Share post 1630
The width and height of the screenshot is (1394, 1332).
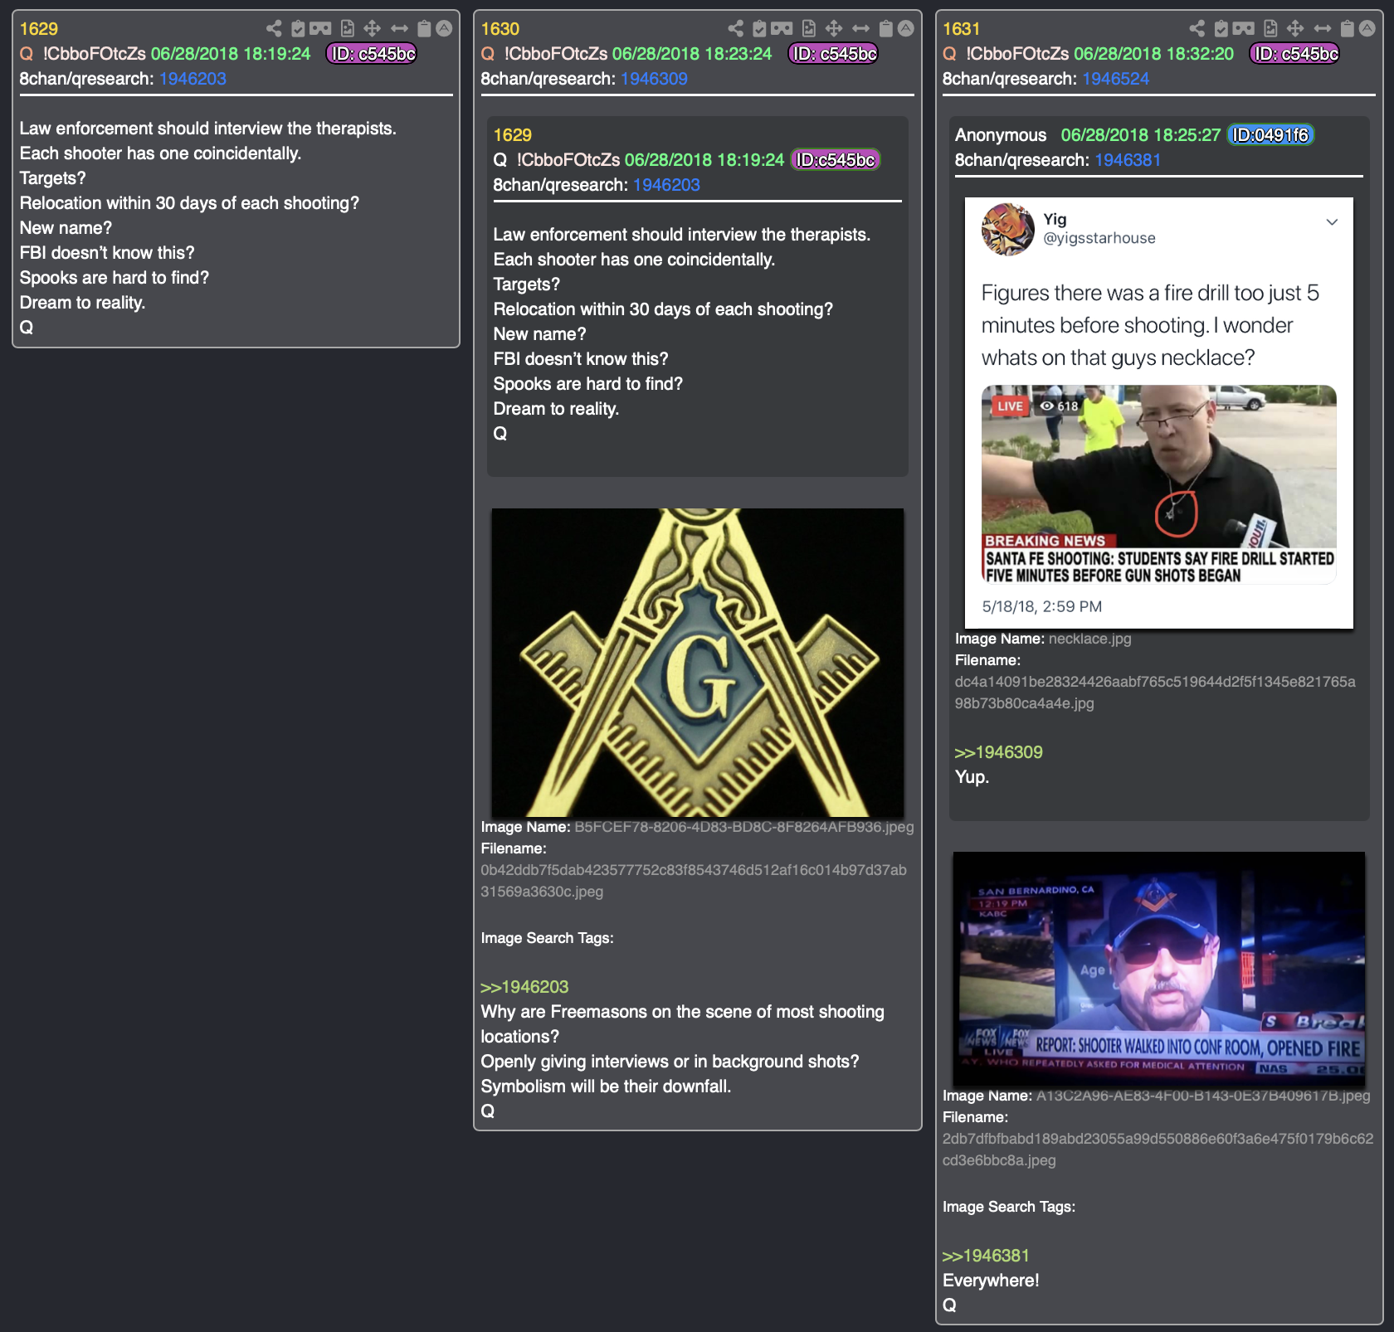[735, 29]
